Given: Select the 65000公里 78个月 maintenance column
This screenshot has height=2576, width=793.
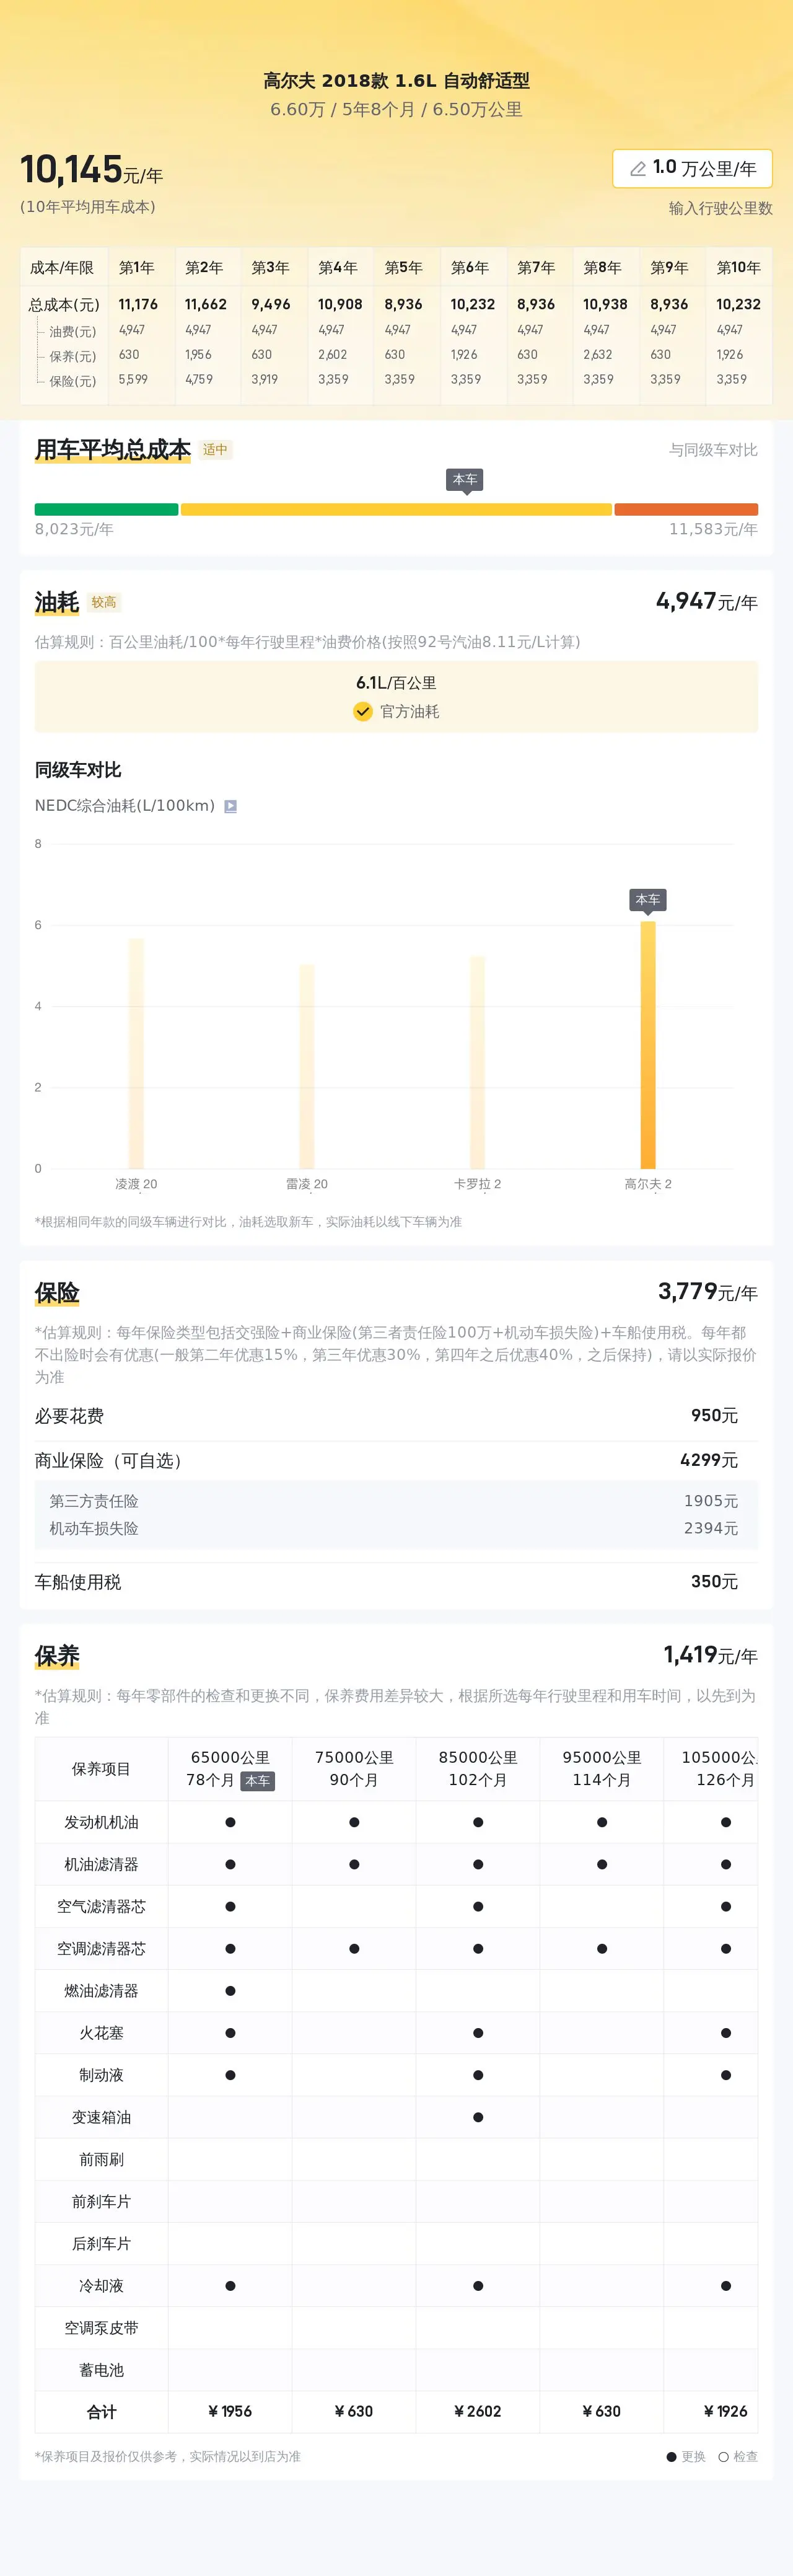Looking at the screenshot, I should pos(230,1768).
